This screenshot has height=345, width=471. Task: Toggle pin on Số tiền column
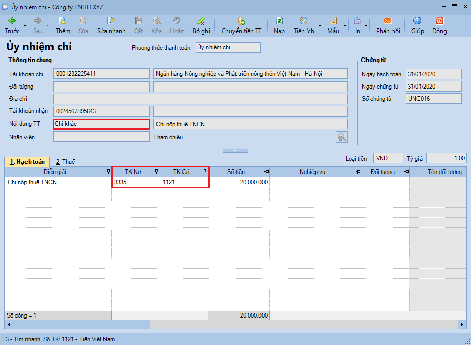pos(266,172)
